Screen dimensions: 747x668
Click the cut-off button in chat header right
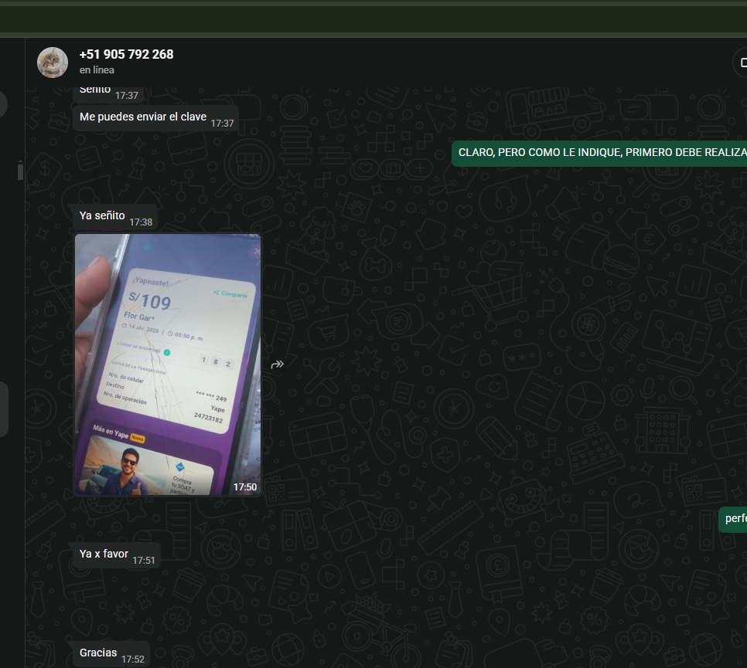click(740, 63)
